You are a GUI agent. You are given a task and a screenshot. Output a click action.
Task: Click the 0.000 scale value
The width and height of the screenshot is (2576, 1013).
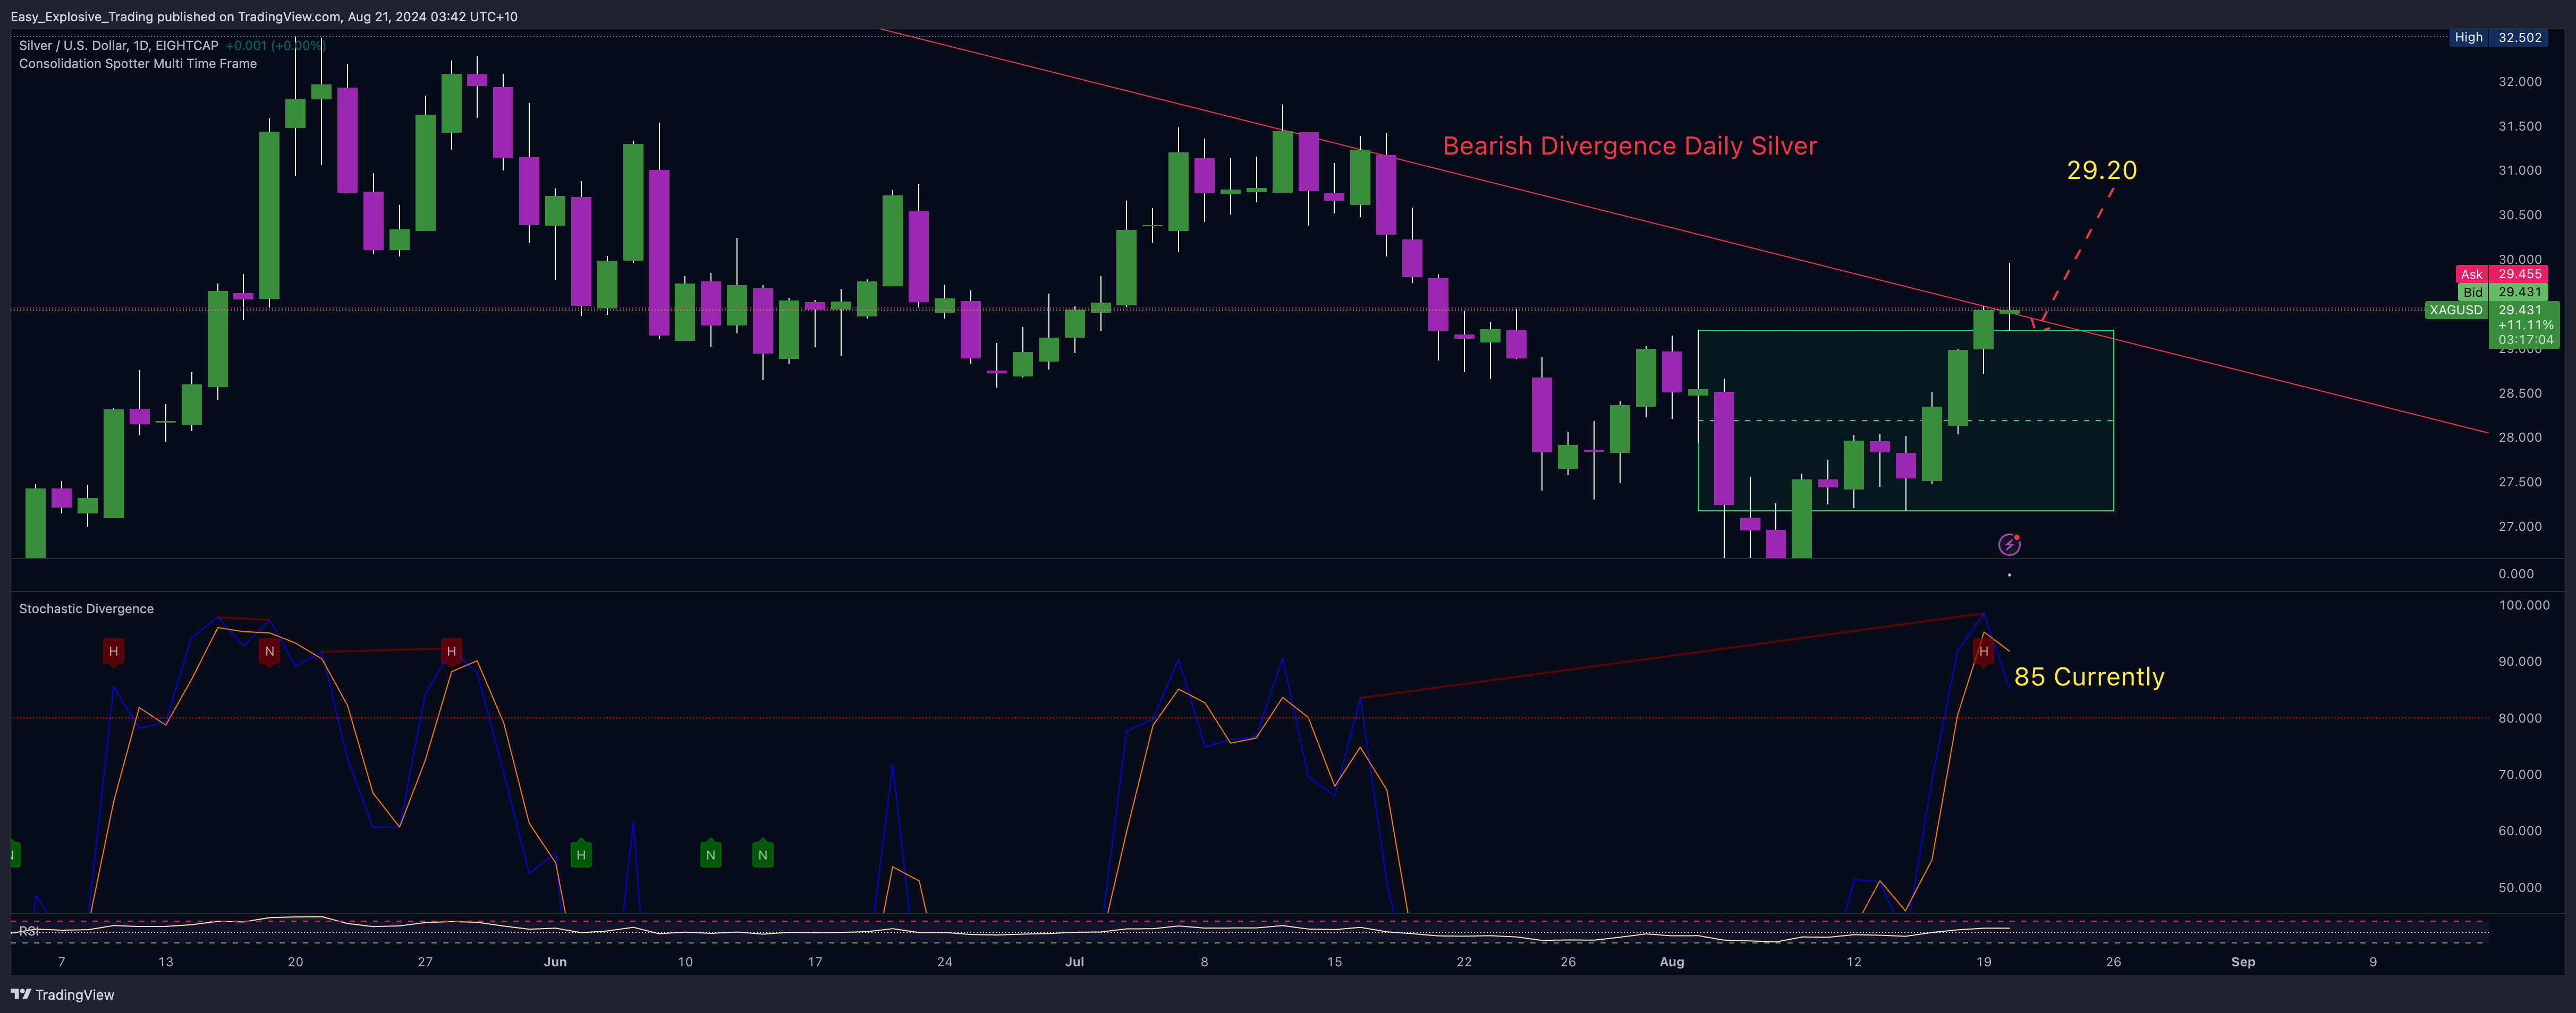pos(2516,573)
